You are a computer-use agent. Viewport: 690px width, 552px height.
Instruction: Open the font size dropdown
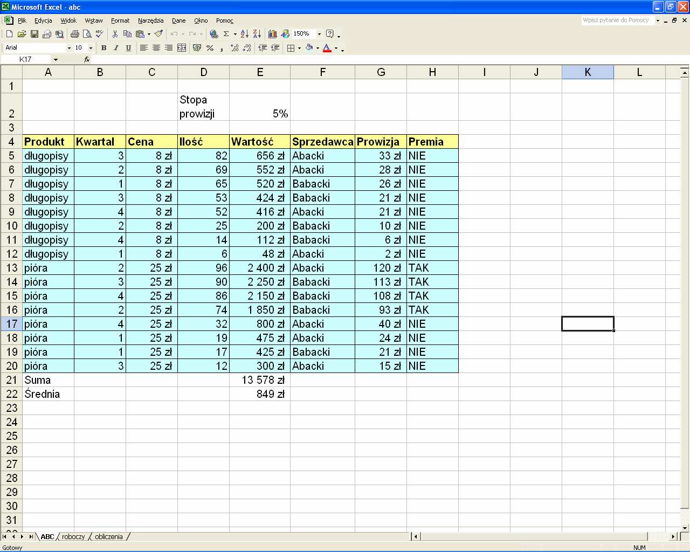[x=91, y=48]
